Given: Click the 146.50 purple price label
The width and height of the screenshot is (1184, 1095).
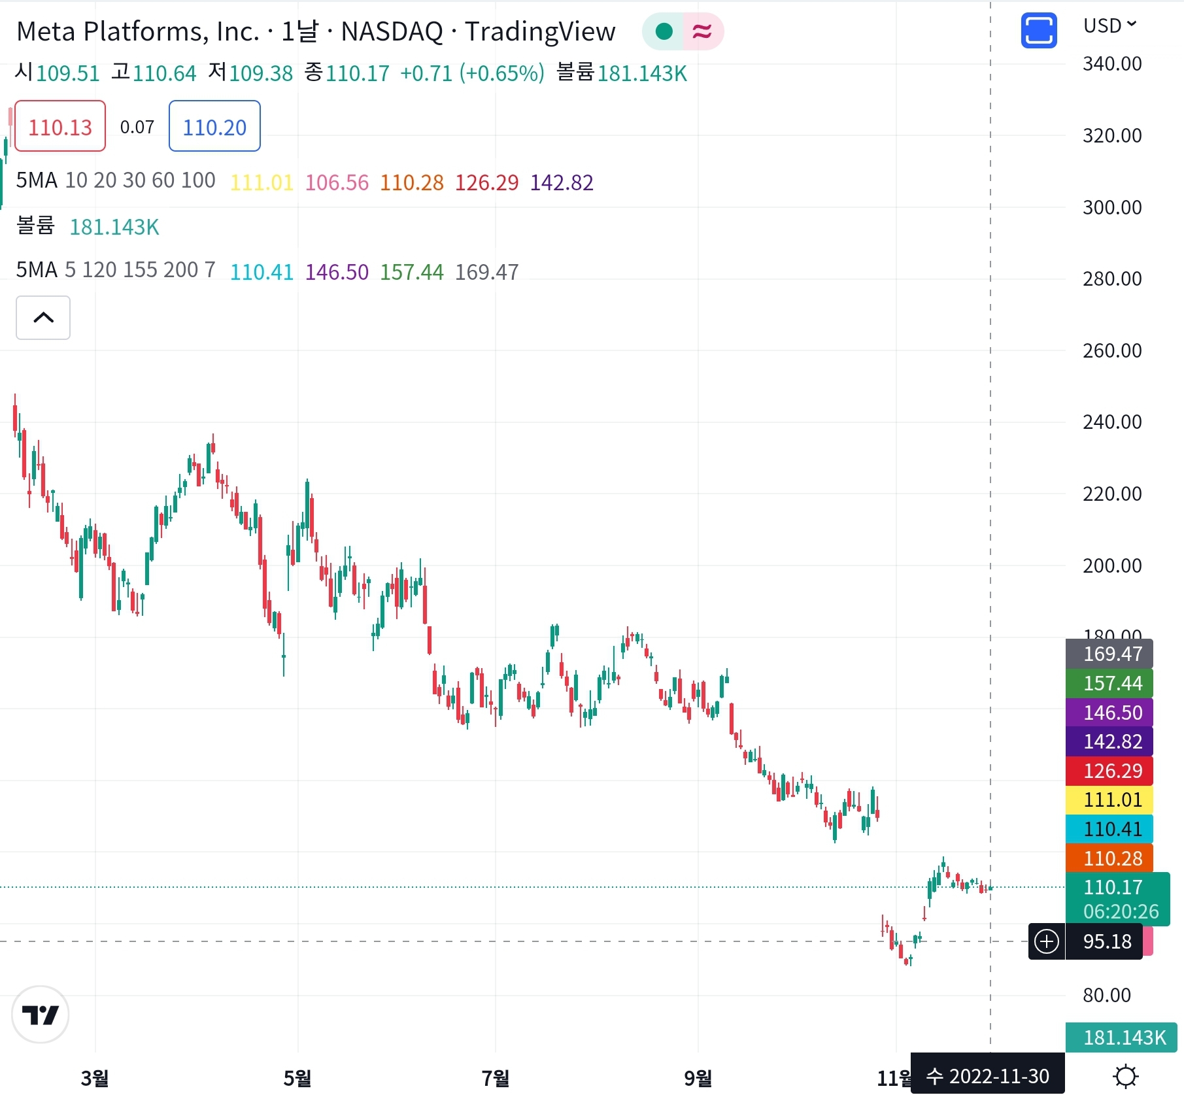Looking at the screenshot, I should tap(1109, 713).
